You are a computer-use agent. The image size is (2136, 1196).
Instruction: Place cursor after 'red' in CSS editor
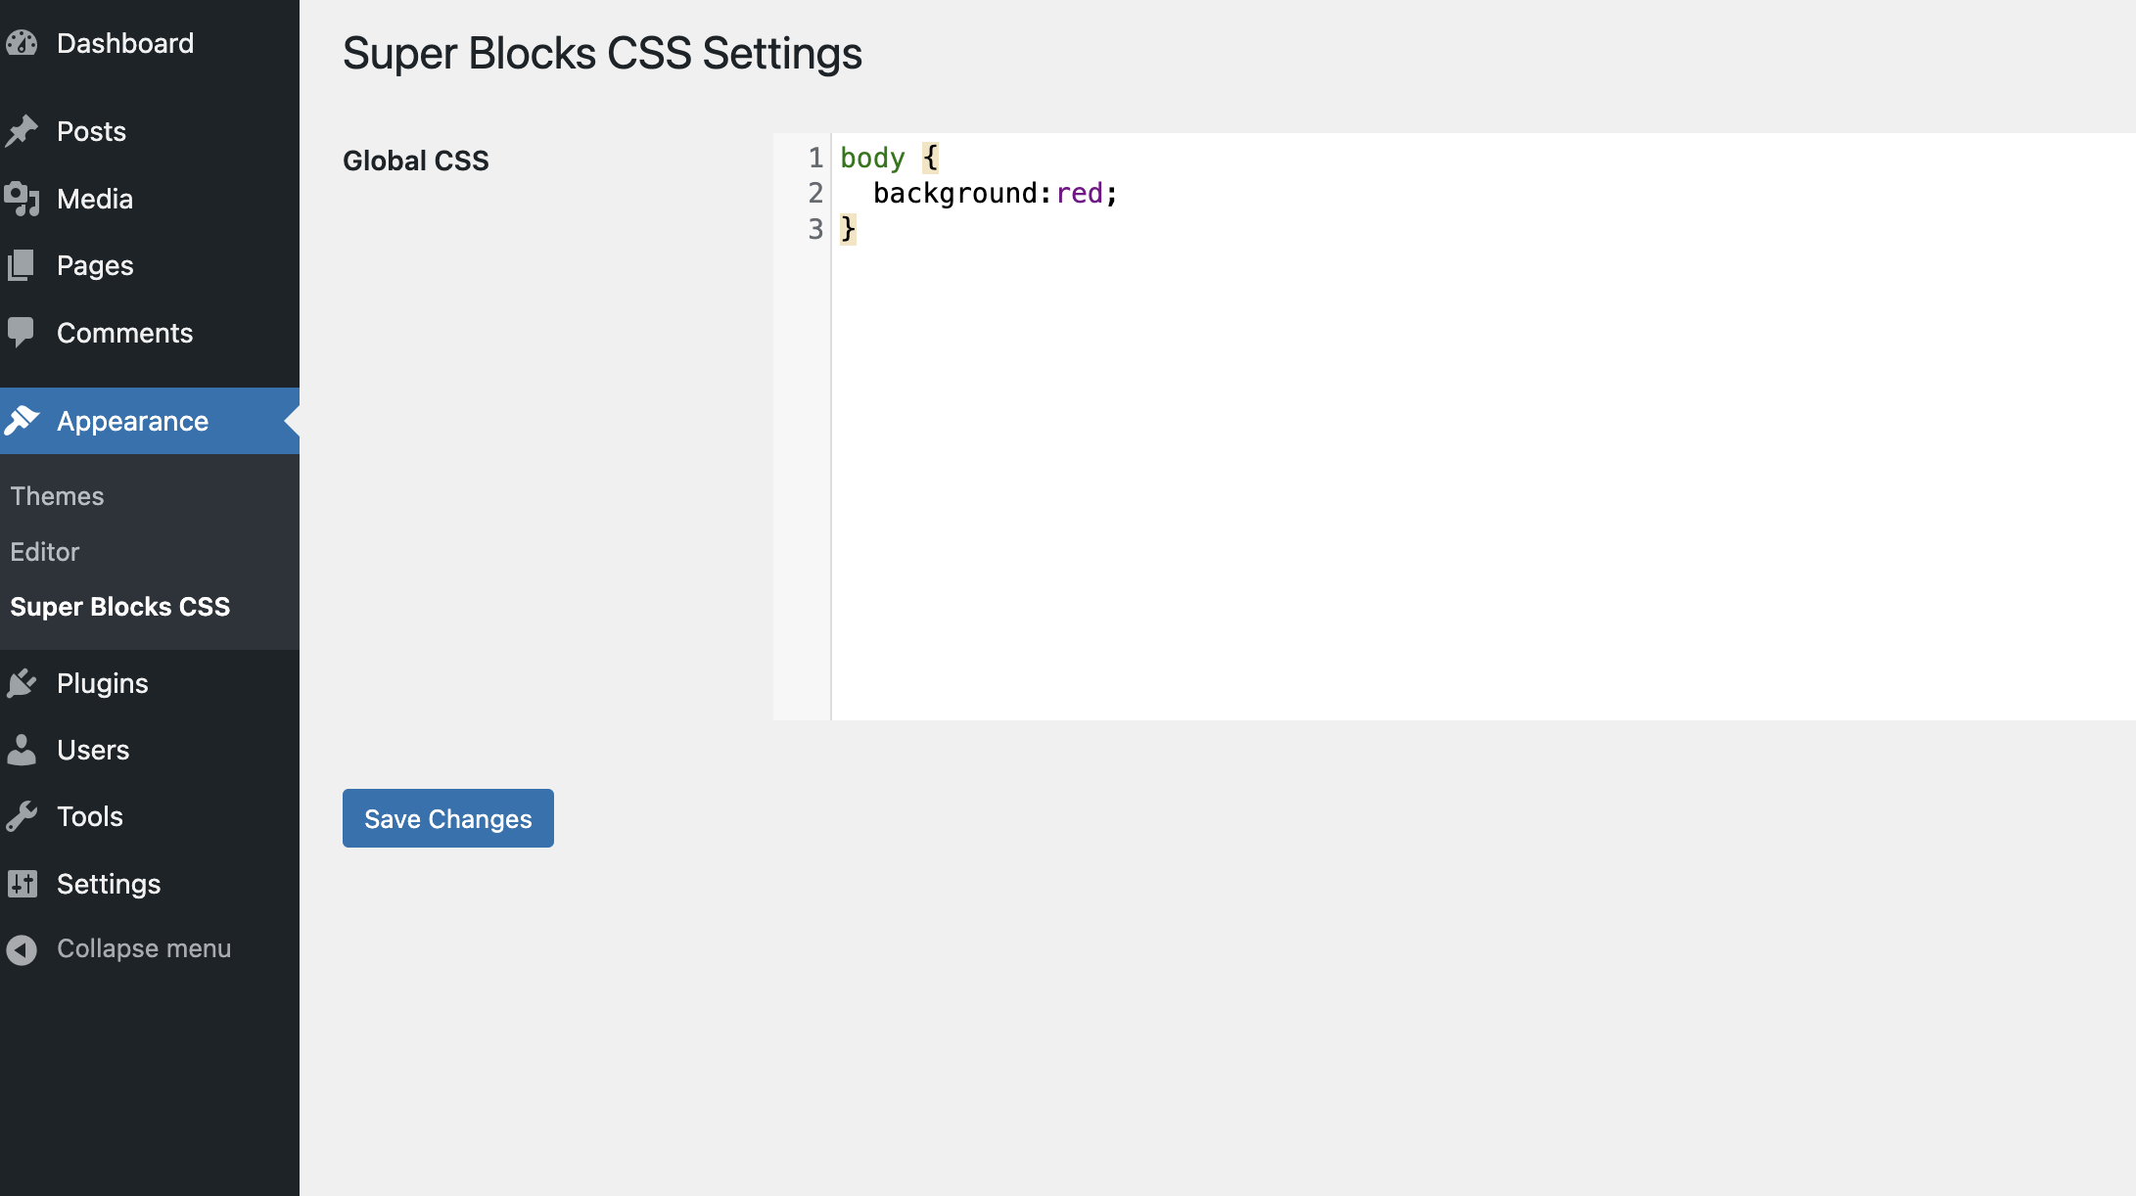[1104, 194]
